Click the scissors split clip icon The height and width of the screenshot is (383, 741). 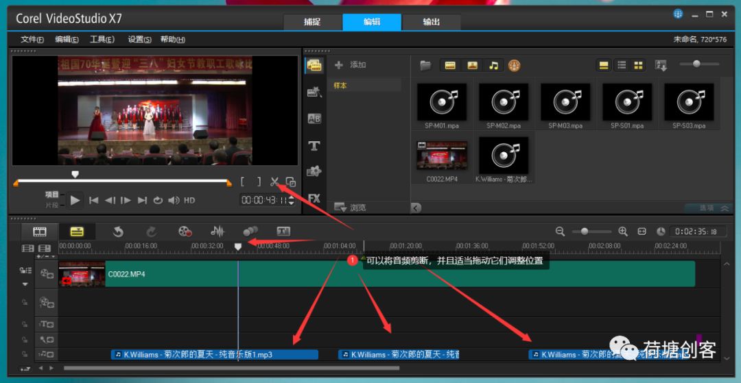[x=275, y=182]
